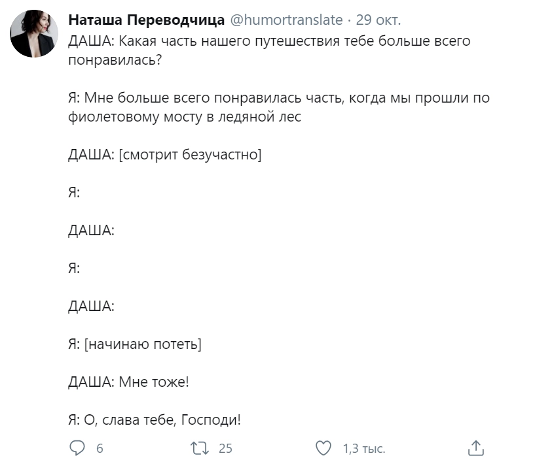Click the reply speech bubble icon
Screen dimensions: 533x460
tap(77, 448)
